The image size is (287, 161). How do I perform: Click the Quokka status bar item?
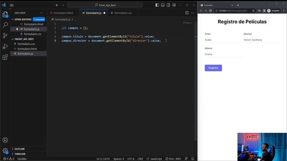(22, 159)
